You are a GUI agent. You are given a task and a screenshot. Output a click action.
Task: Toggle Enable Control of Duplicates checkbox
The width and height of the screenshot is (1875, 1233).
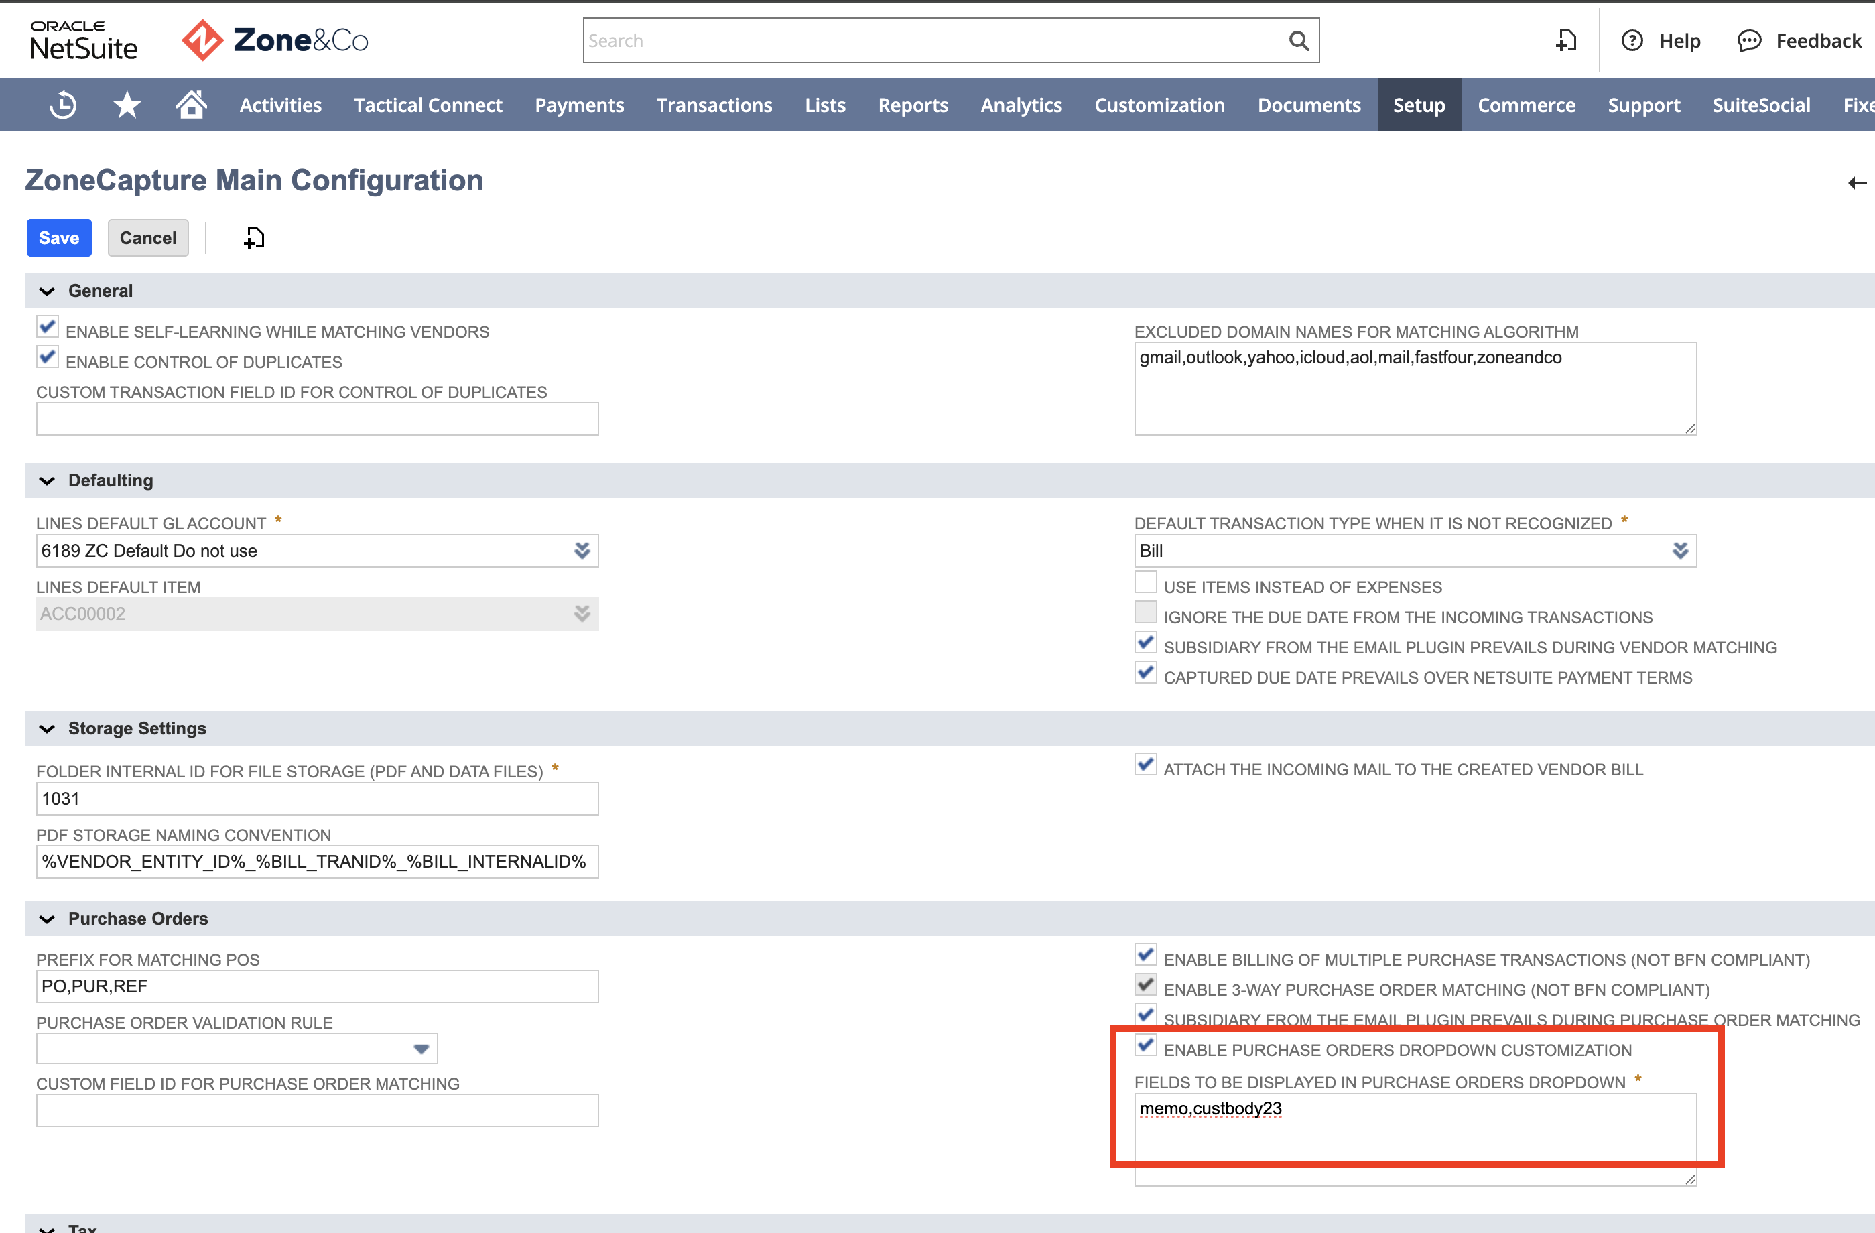(x=48, y=357)
